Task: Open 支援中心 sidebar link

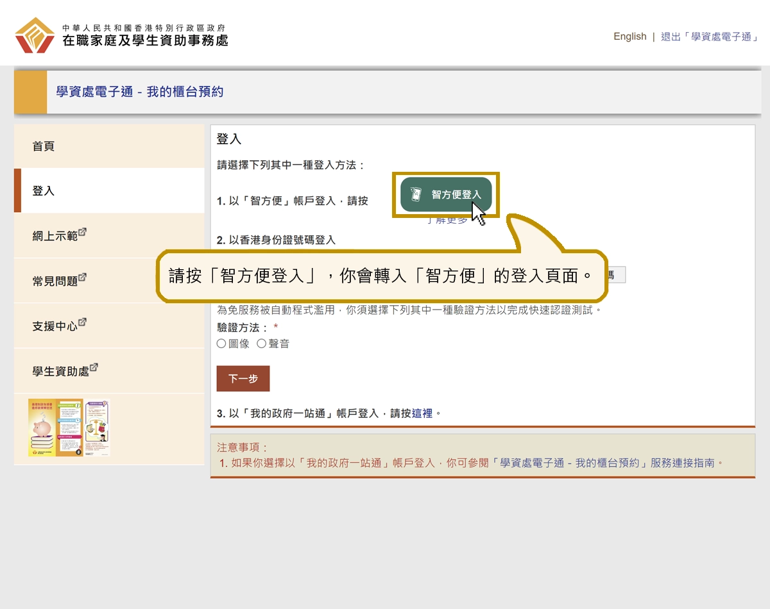Action: (109, 326)
